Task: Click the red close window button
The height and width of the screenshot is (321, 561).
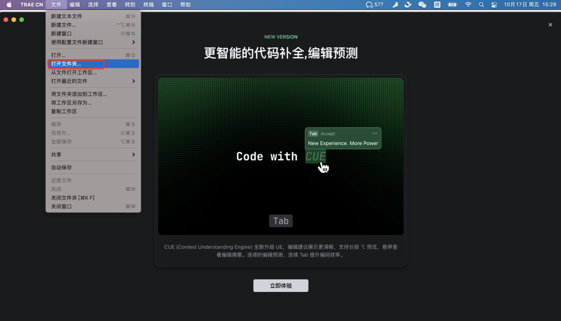Action: [x=6, y=20]
